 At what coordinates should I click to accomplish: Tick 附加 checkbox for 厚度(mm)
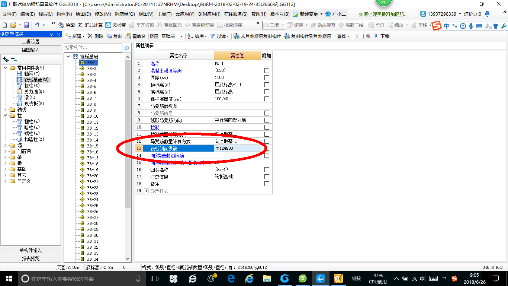pyautogui.click(x=267, y=77)
